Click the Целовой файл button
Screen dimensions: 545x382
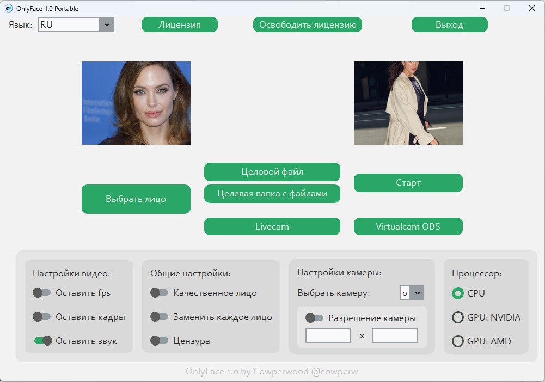point(272,172)
